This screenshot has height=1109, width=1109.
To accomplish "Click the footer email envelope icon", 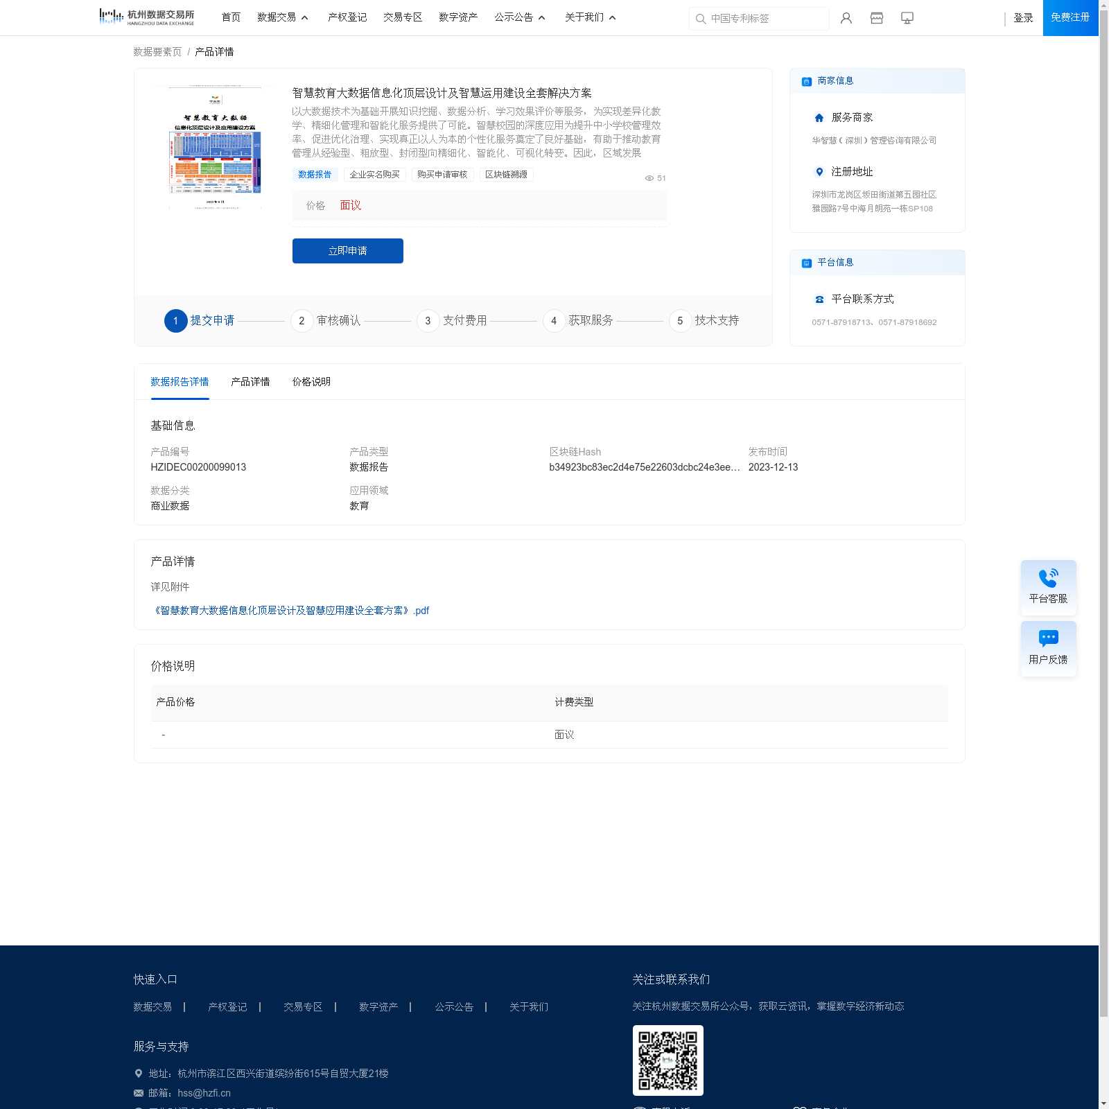I will [139, 1093].
